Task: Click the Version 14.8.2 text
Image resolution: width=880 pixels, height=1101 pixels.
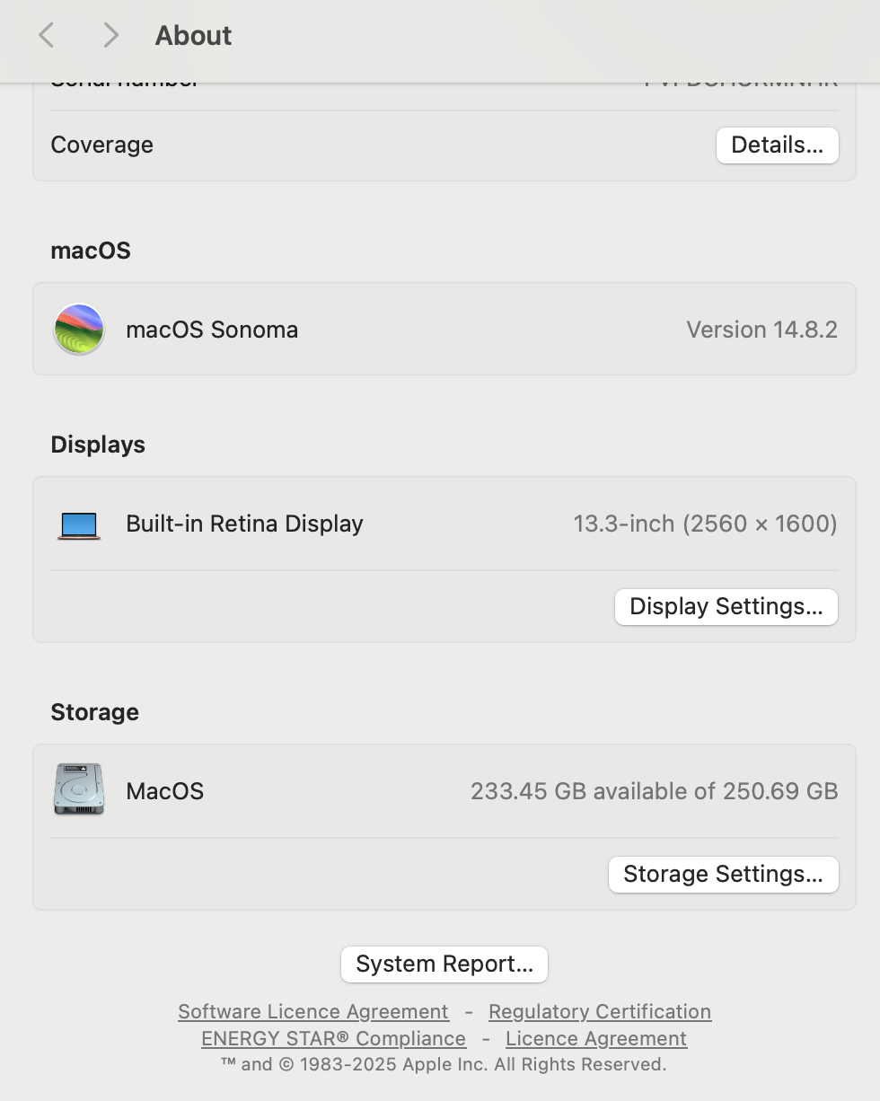Action: 761,330
